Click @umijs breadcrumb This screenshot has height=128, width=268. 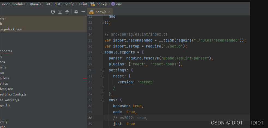[35, 4]
